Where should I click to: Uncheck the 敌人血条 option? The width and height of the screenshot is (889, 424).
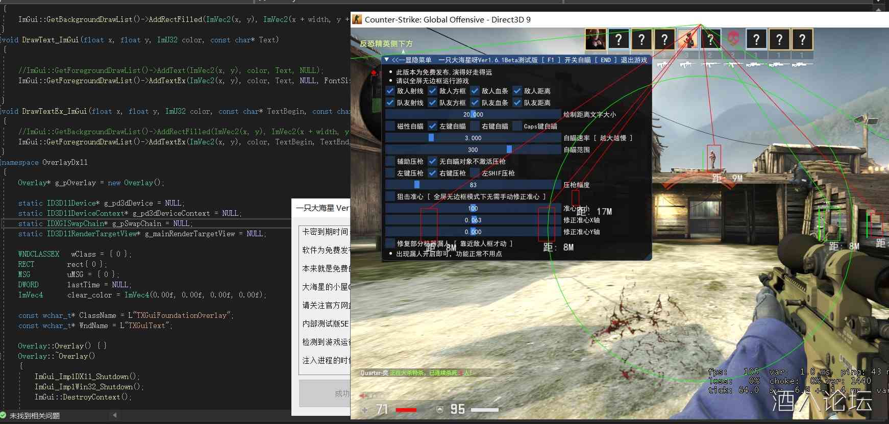click(475, 91)
